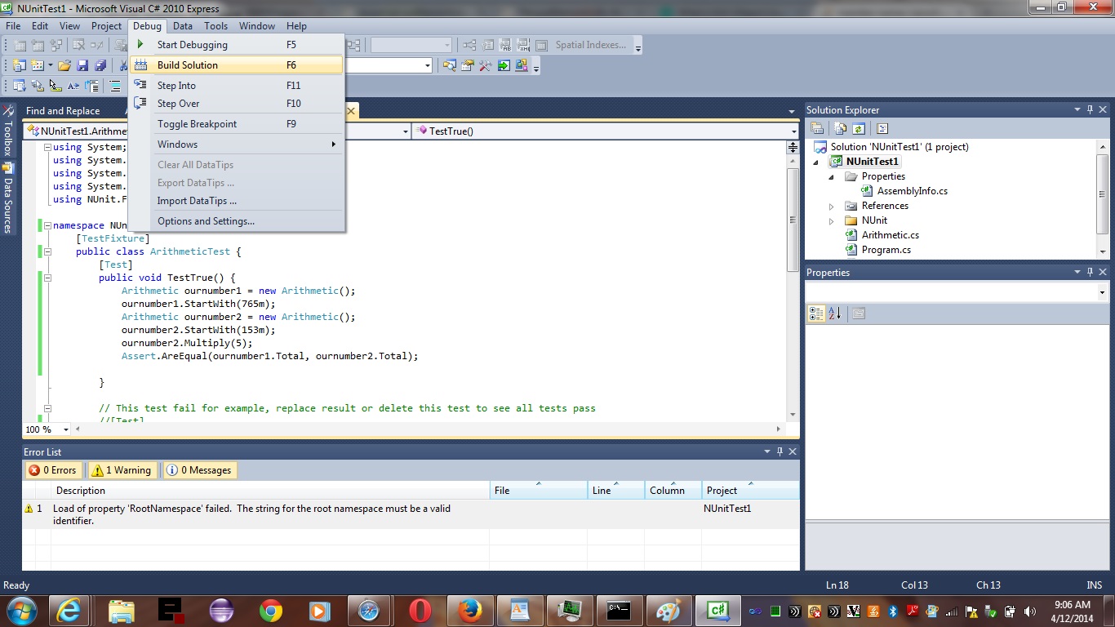Image resolution: width=1115 pixels, height=627 pixels.
Task: Sort properties alphabetically with A-Z icon
Action: point(834,313)
